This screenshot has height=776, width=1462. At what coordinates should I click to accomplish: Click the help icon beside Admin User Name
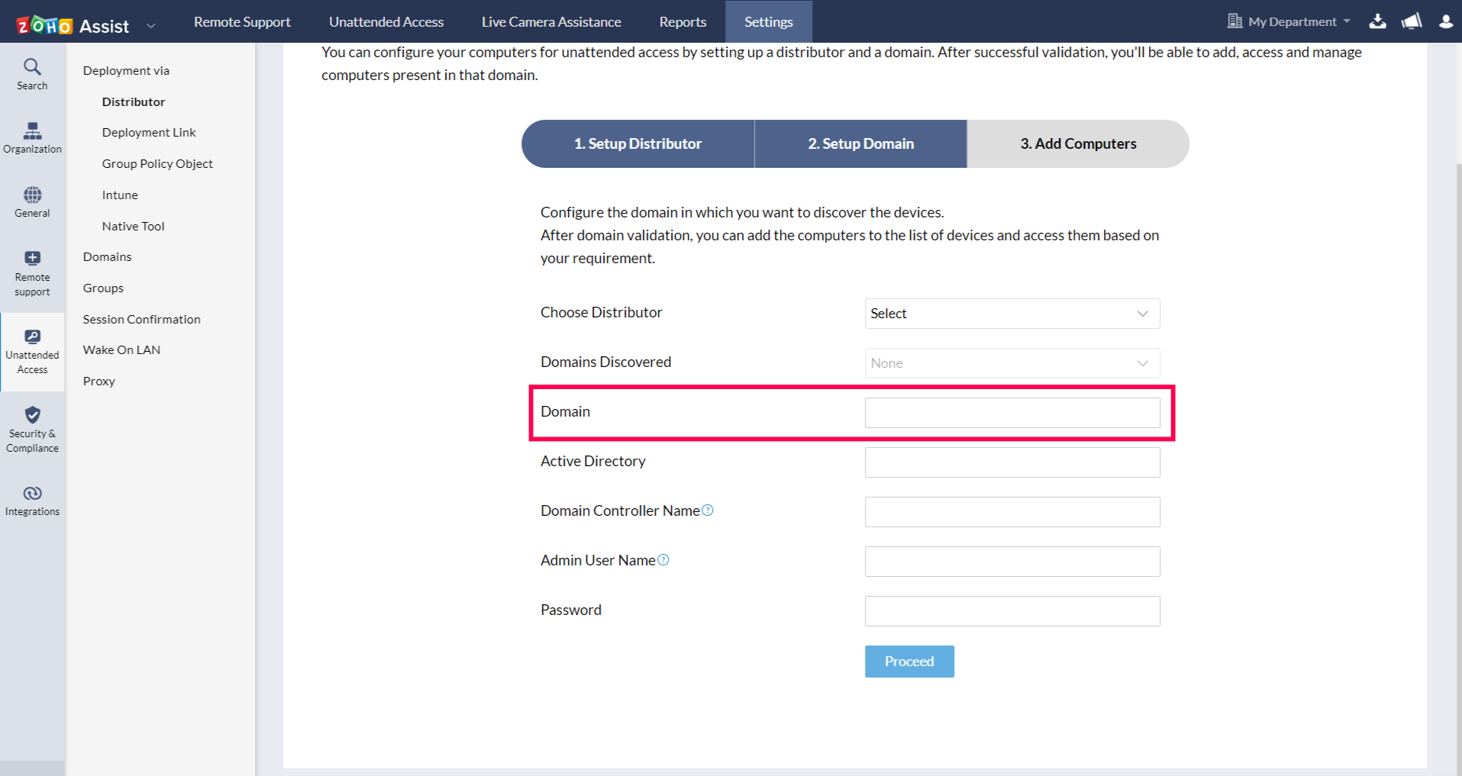pyautogui.click(x=663, y=559)
